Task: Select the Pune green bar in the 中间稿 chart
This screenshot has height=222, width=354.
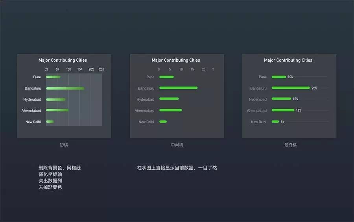Action: (166, 77)
